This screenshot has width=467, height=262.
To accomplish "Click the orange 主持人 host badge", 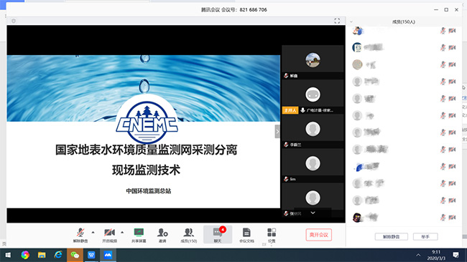I will pos(290,110).
